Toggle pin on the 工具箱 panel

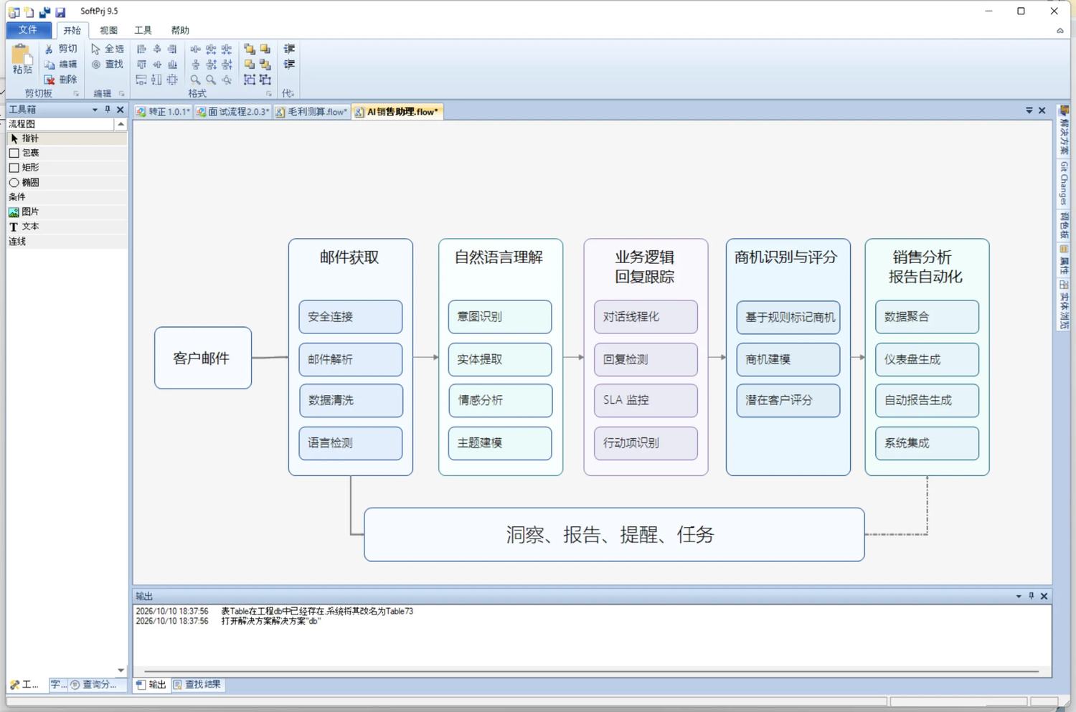pyautogui.click(x=108, y=110)
